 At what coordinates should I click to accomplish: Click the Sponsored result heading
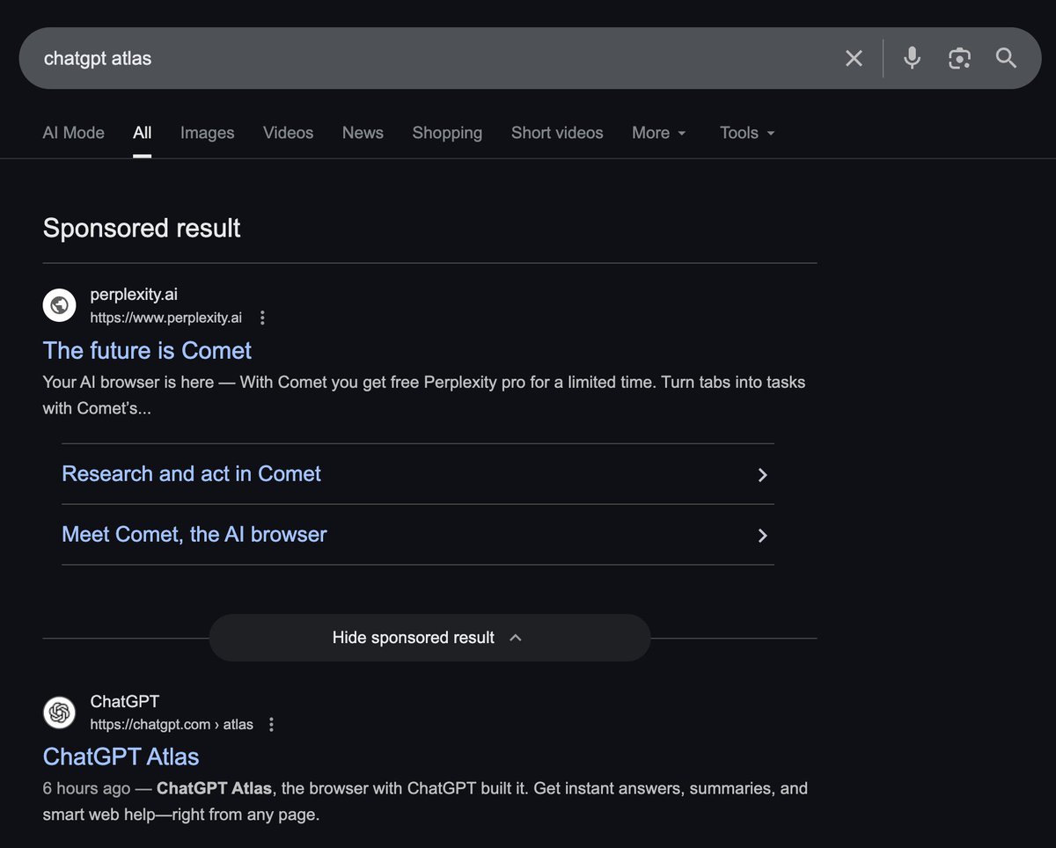(142, 228)
